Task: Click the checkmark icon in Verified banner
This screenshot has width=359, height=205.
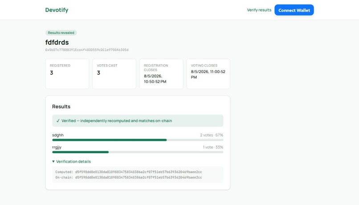Action: pos(58,121)
